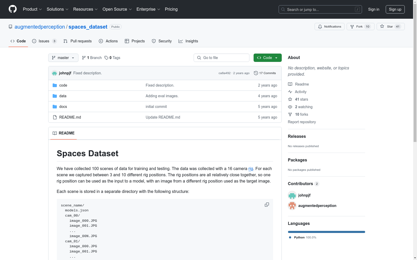Open the augmentedperception owner link
The width and height of the screenshot is (417, 260).
[40, 27]
